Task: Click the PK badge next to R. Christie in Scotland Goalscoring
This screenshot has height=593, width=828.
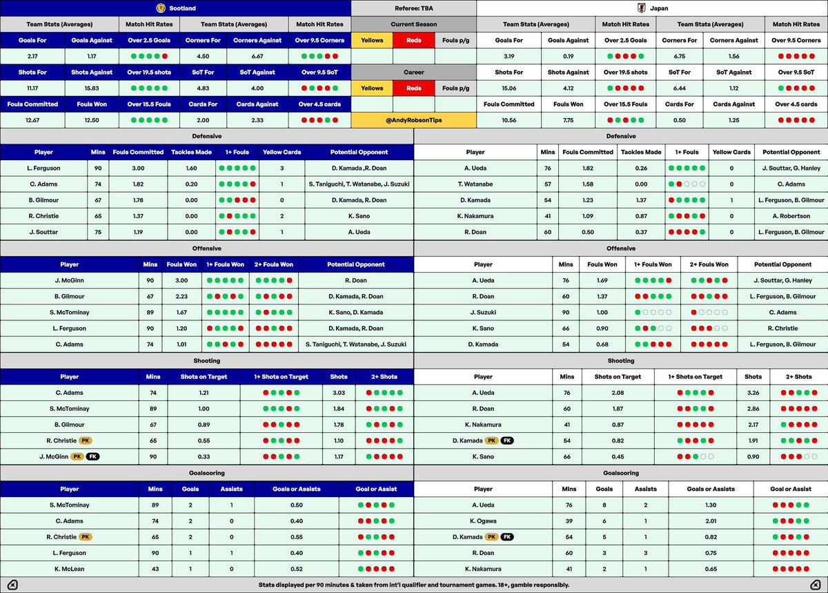Action: point(84,536)
